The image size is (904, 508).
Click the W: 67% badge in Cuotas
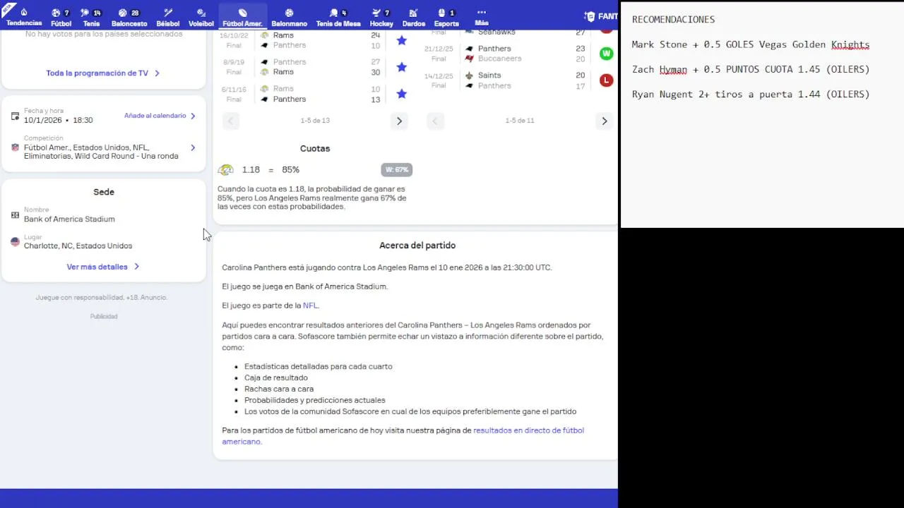coord(396,170)
